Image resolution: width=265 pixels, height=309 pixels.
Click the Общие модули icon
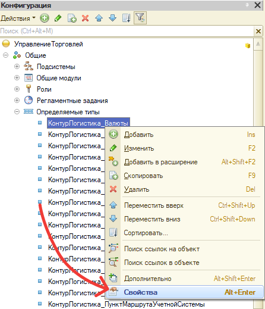[29, 77]
